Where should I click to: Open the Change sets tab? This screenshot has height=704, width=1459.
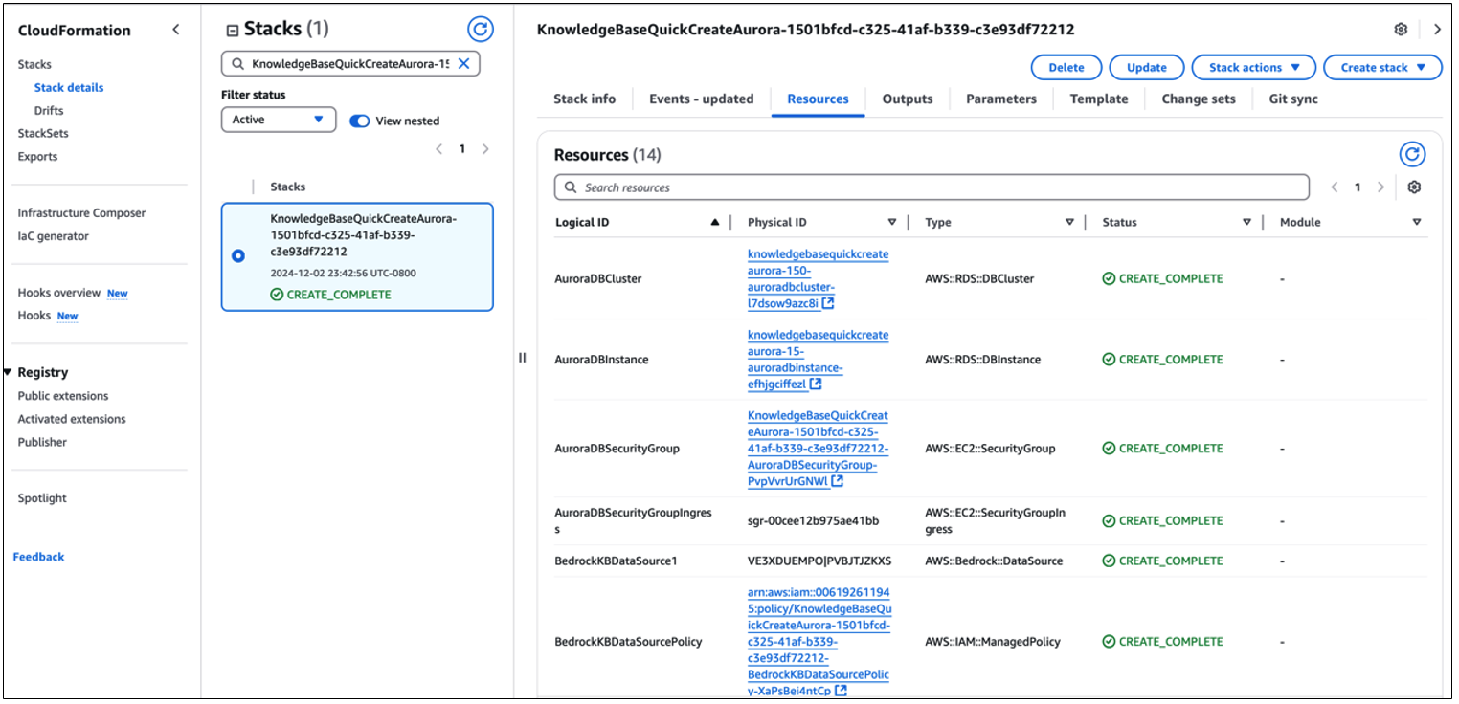click(x=1199, y=99)
